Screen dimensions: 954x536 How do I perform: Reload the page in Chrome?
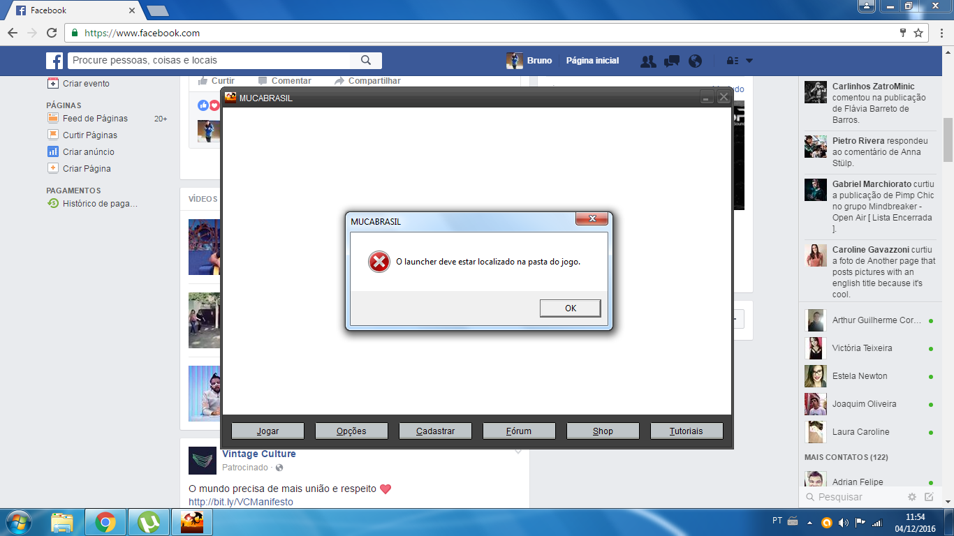52,33
